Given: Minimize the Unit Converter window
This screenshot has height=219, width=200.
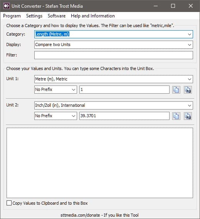Looking at the screenshot, I should tap(156, 6).
